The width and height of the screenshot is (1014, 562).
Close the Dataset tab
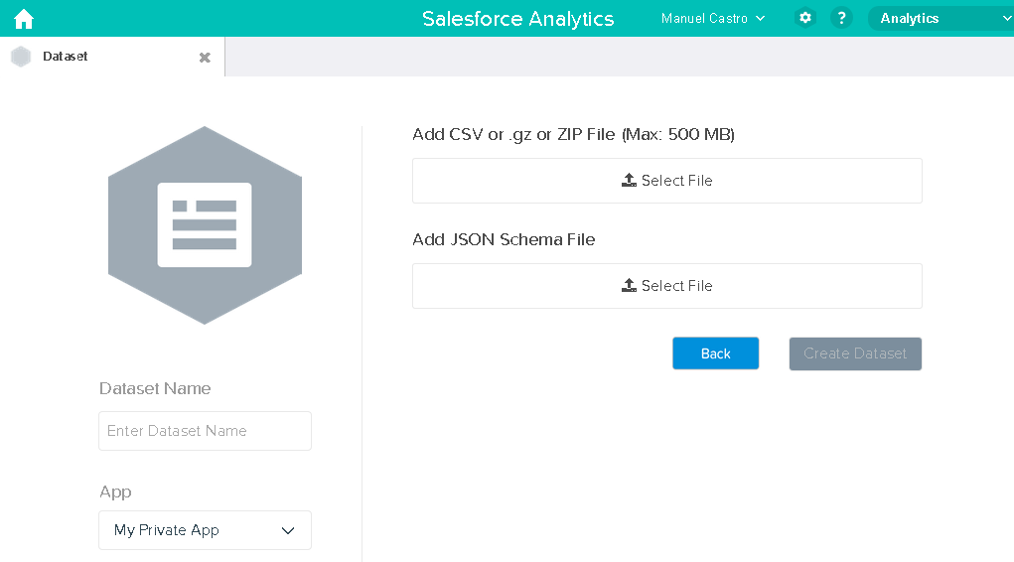205,58
